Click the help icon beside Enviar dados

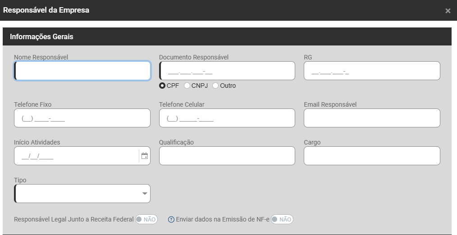click(x=171, y=220)
